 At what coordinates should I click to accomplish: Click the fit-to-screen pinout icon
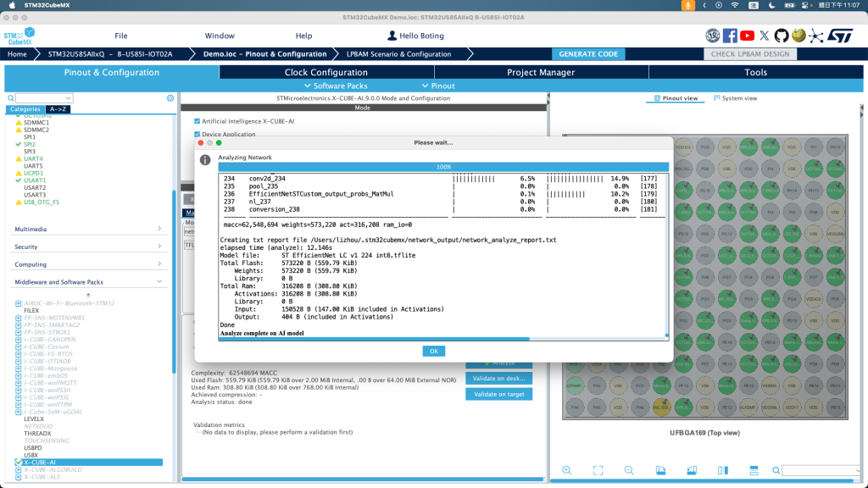coord(598,470)
